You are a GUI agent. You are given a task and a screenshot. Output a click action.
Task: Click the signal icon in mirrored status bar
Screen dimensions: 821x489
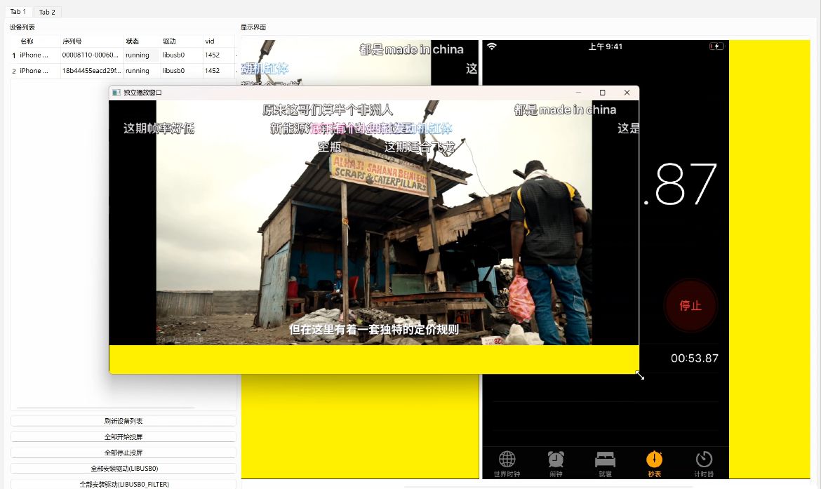click(x=492, y=46)
